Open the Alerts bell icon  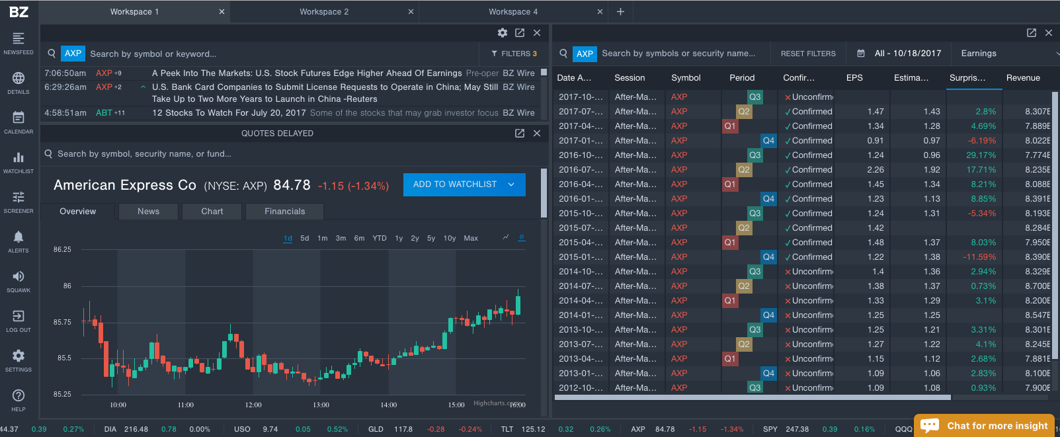click(x=19, y=241)
